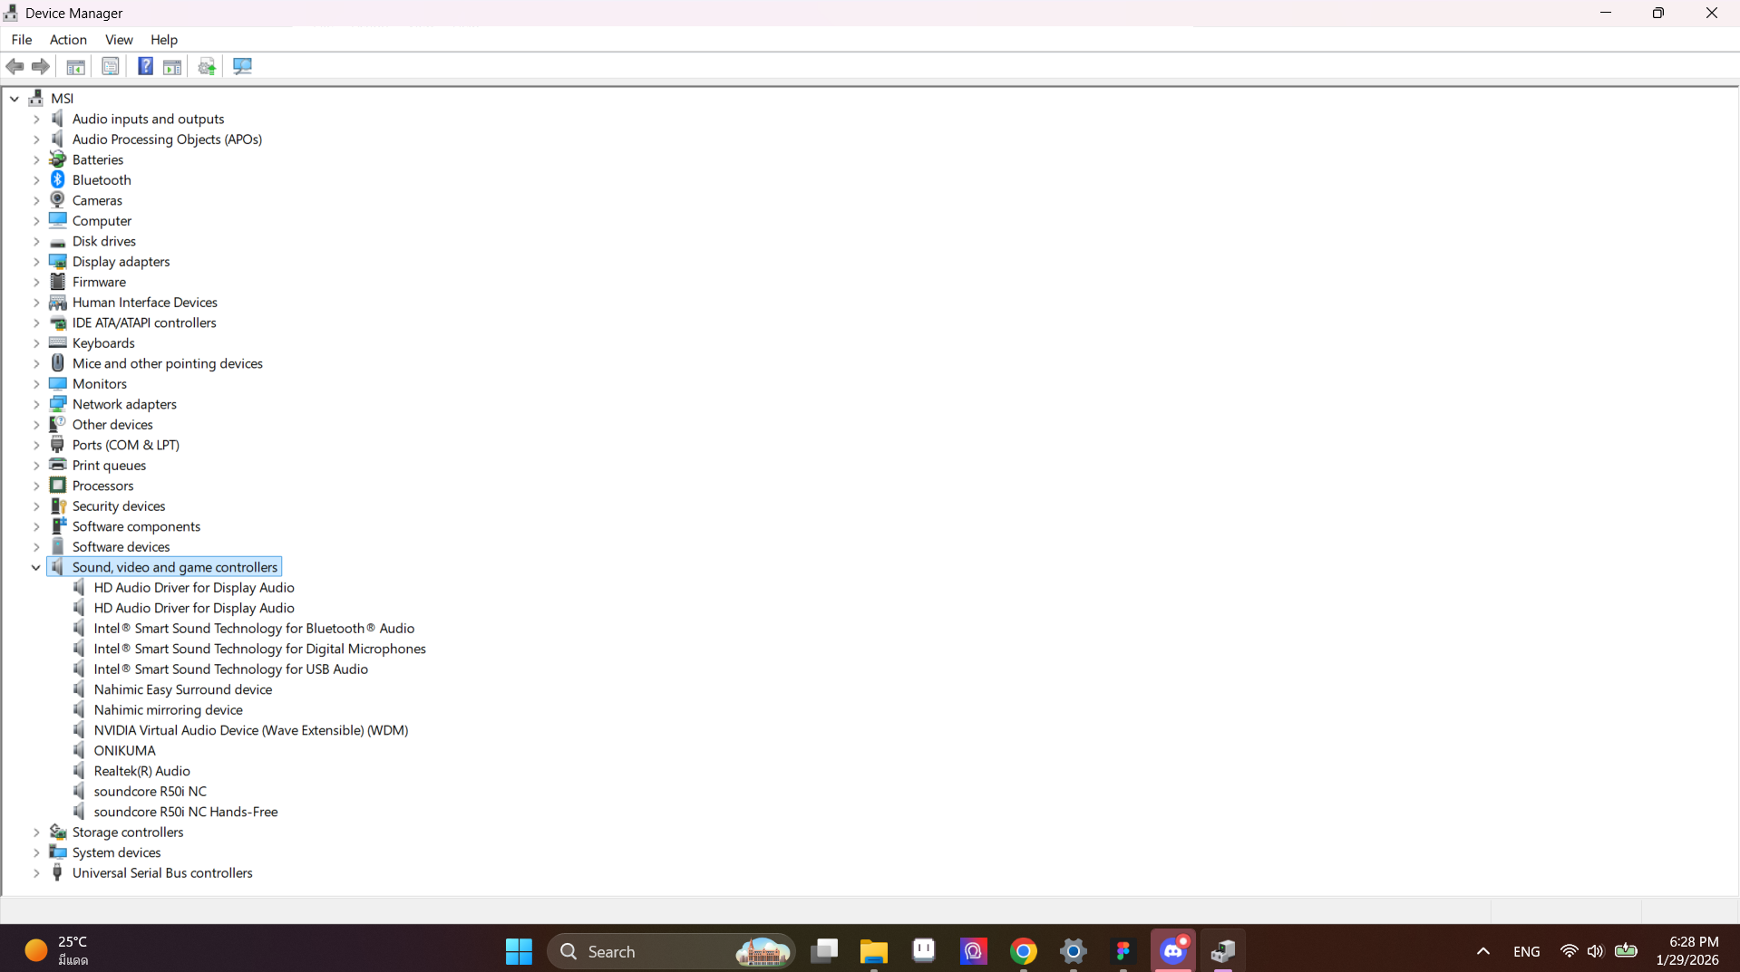The image size is (1740, 972).
Task: Expand the Display adapters category
Action: point(36,261)
